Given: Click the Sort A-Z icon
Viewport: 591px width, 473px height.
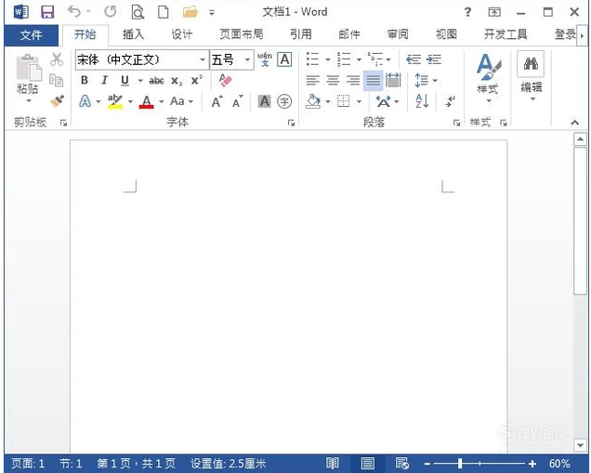Looking at the screenshot, I should tap(423, 101).
